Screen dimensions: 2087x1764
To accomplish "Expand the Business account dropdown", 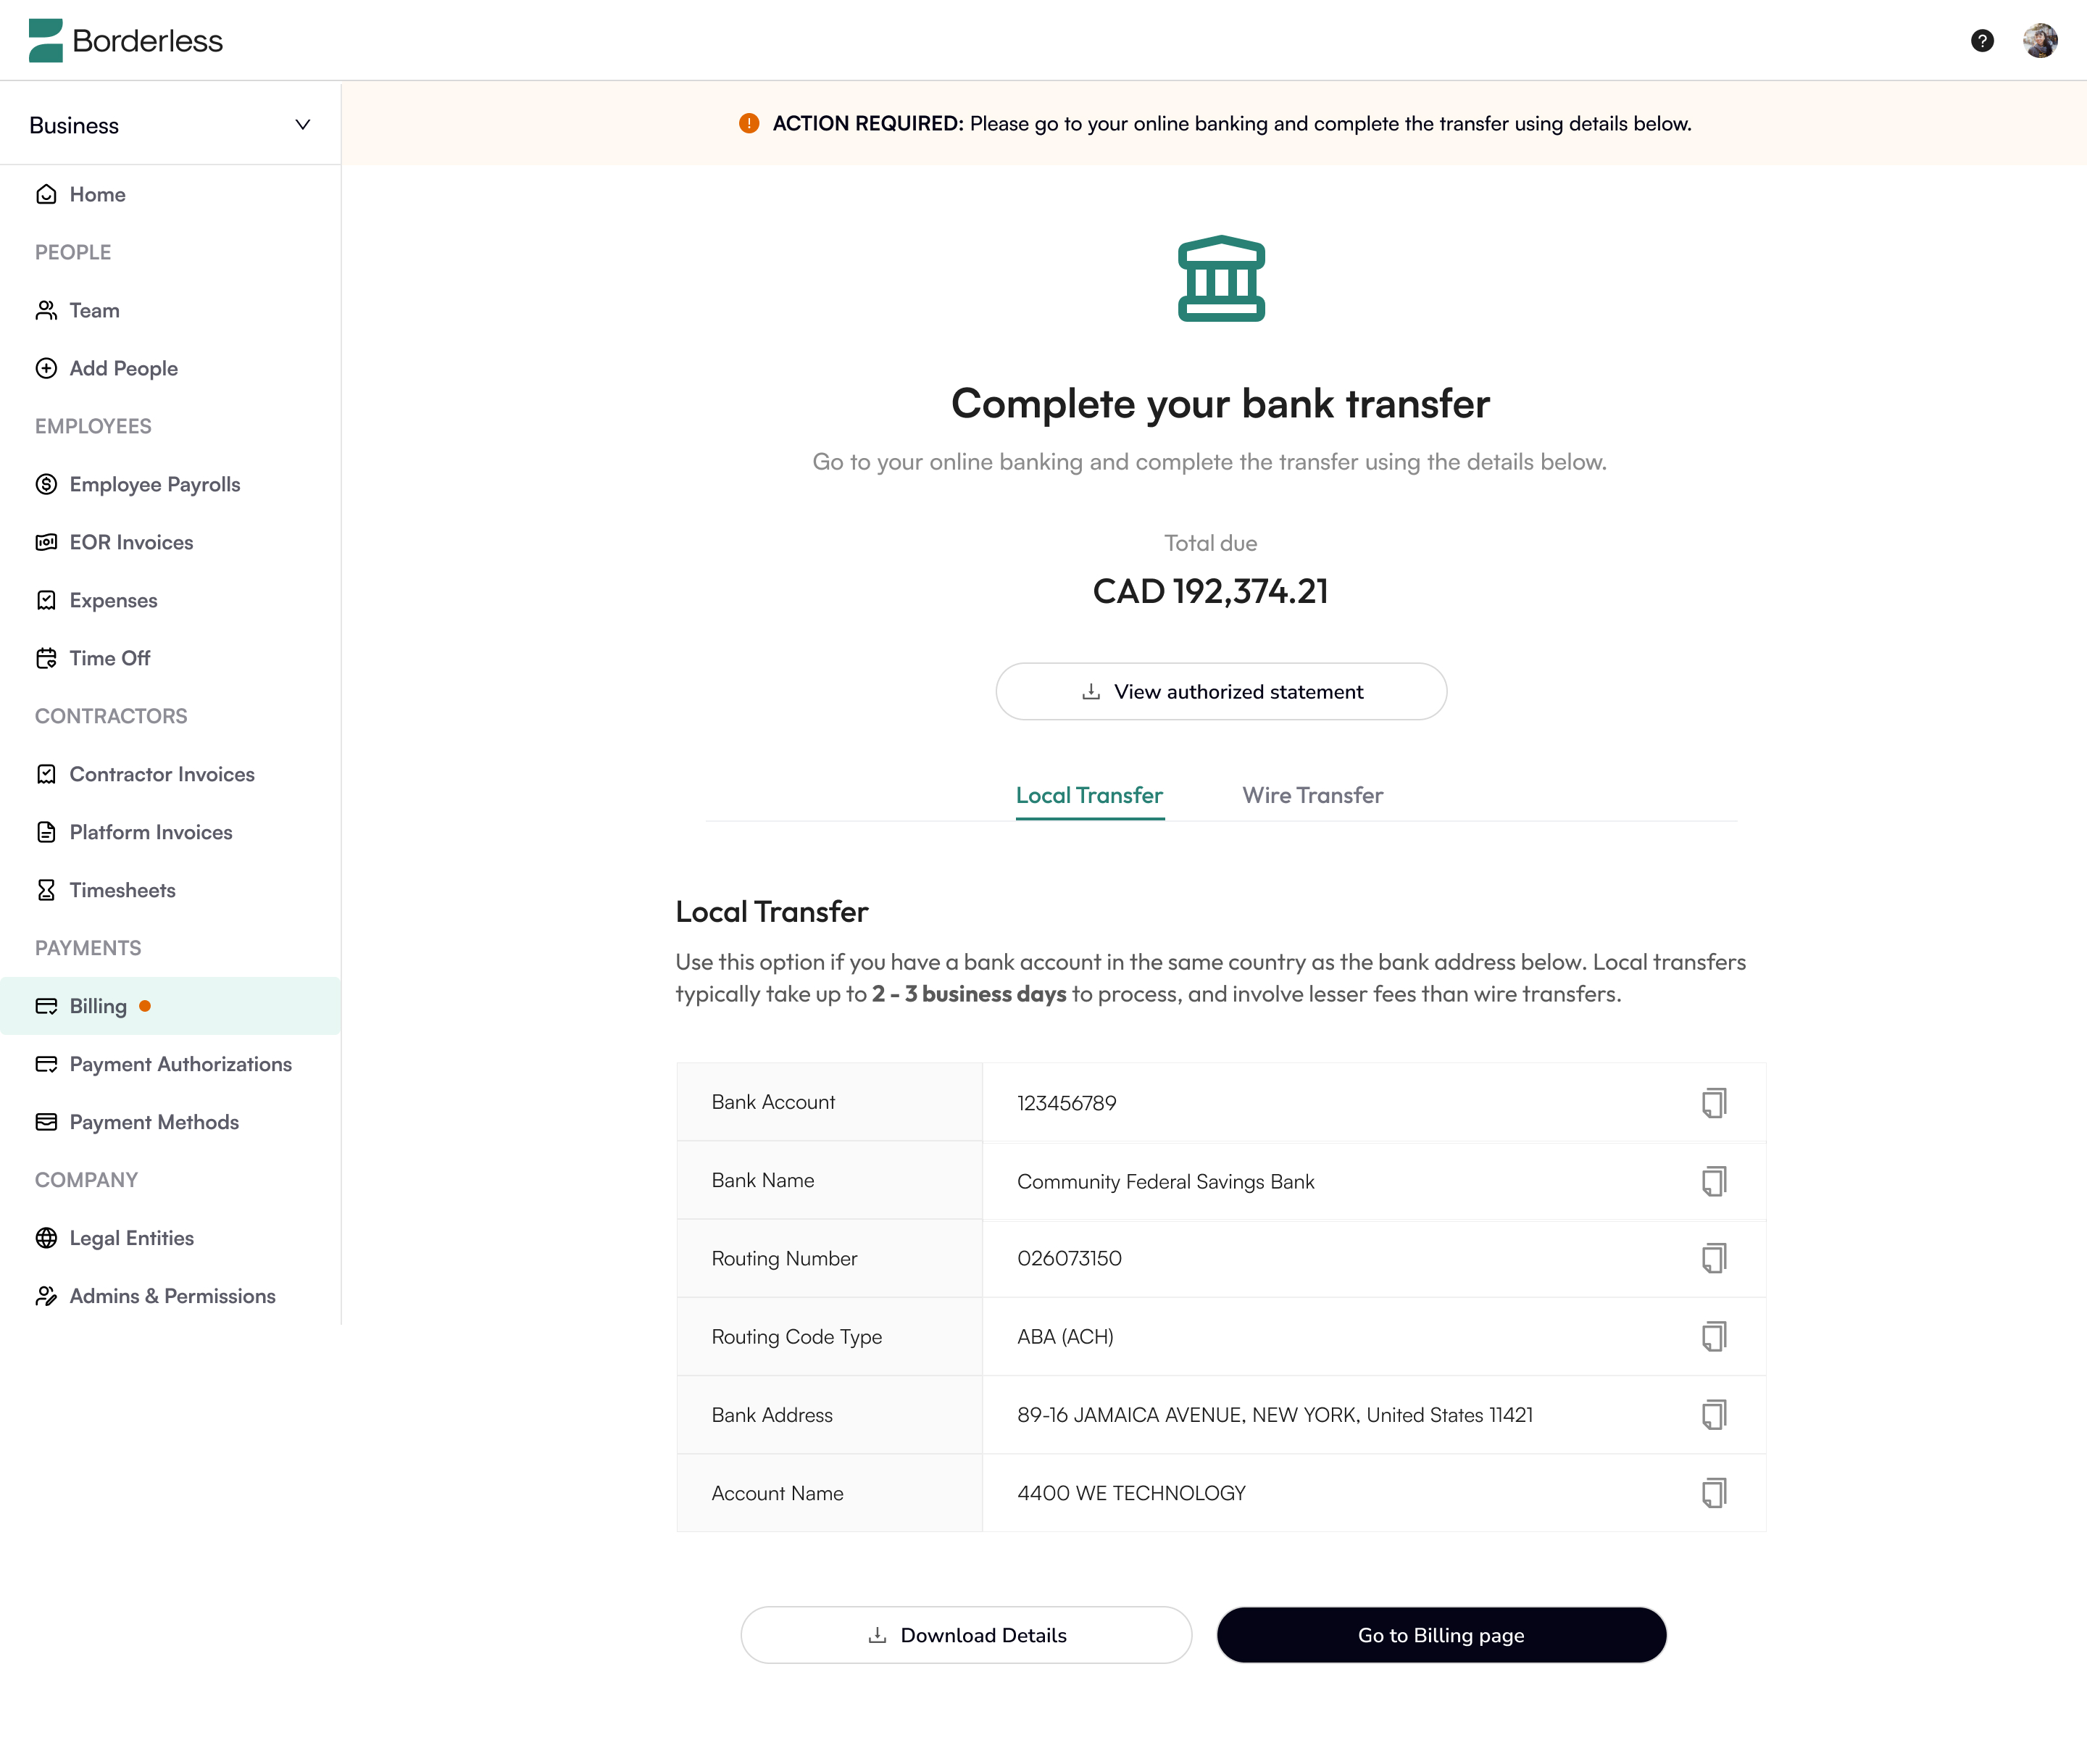I will tap(170, 125).
